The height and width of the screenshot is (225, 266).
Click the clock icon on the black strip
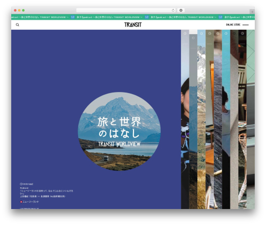[243, 34]
